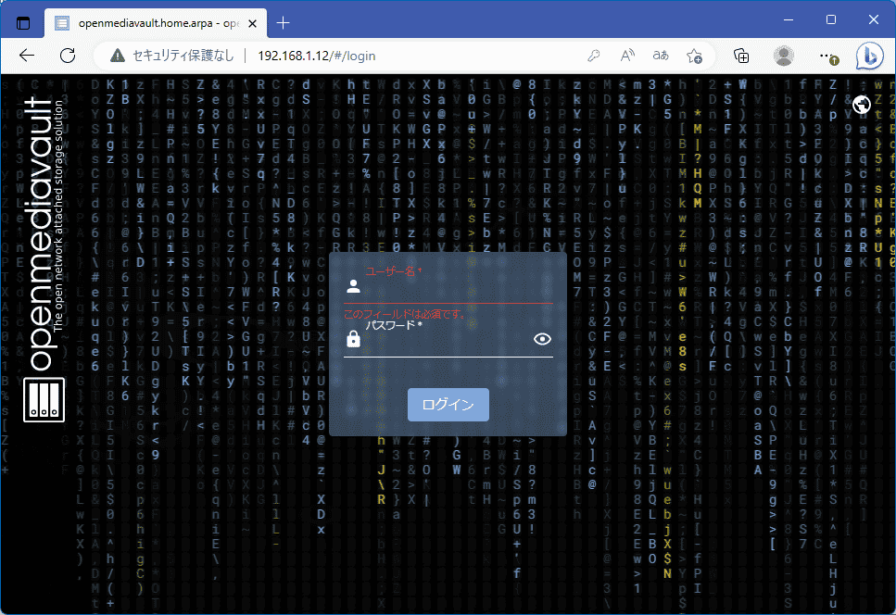Select the openmediavault.home.arpa tab

(x=155, y=23)
